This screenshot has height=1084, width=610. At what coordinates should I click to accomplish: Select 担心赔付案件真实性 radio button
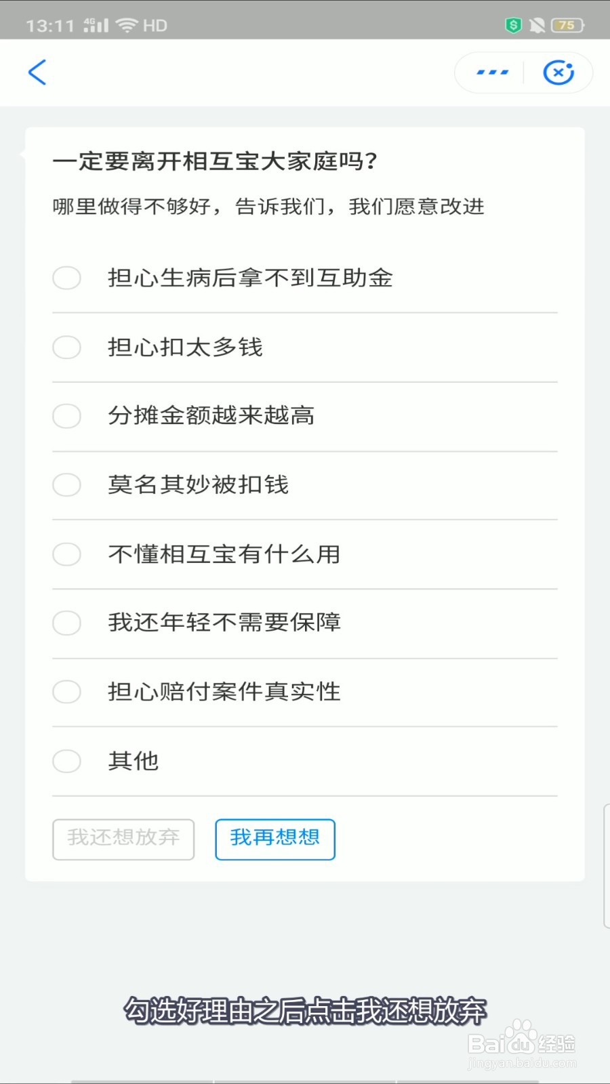click(305, 692)
